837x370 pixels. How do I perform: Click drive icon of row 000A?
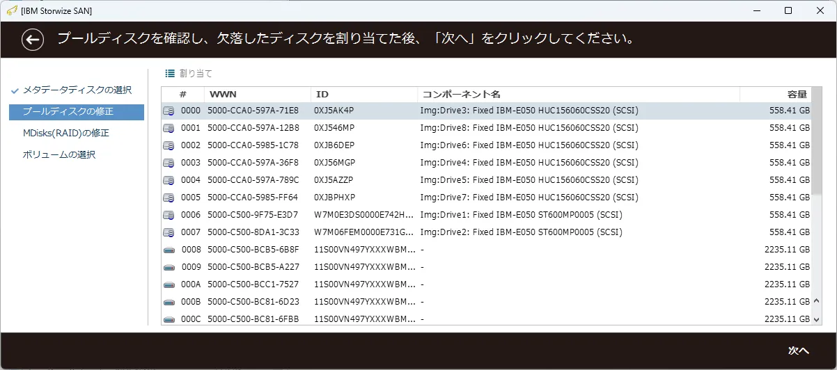[x=169, y=284]
